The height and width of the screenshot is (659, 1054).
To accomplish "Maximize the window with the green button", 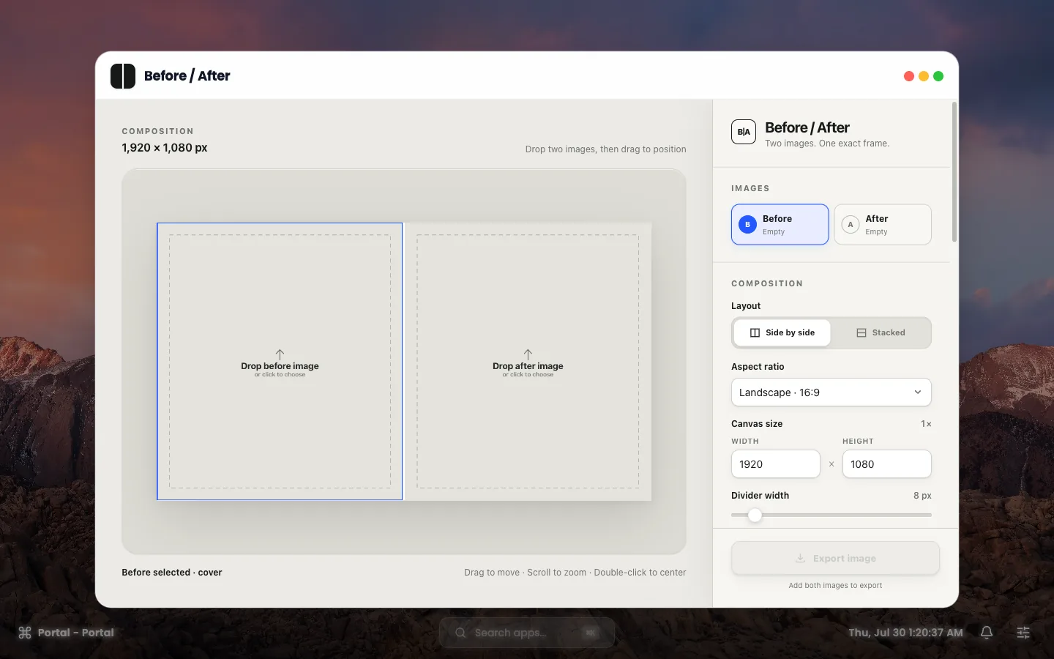I will [938, 76].
